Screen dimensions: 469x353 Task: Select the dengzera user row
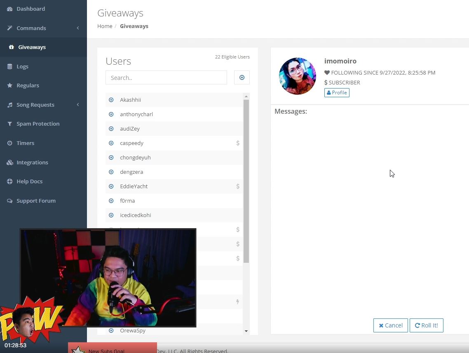point(174,172)
